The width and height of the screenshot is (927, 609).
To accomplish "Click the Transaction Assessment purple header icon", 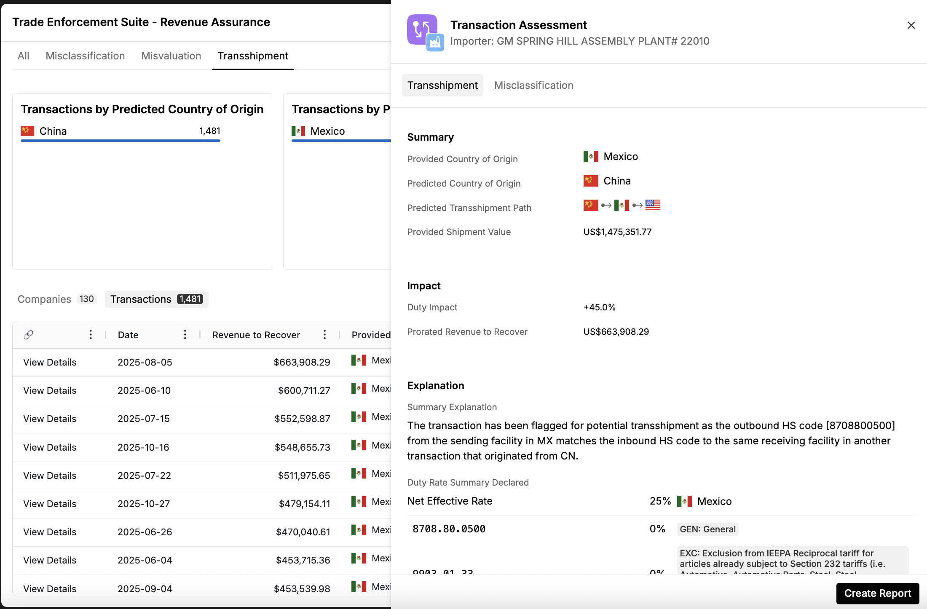I will coord(422,29).
